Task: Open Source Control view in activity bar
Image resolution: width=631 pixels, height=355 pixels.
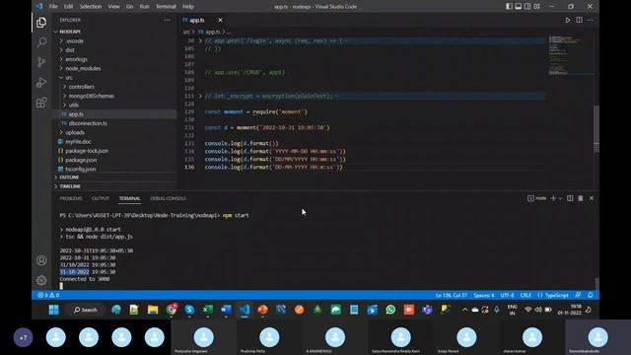Action: 41,61
